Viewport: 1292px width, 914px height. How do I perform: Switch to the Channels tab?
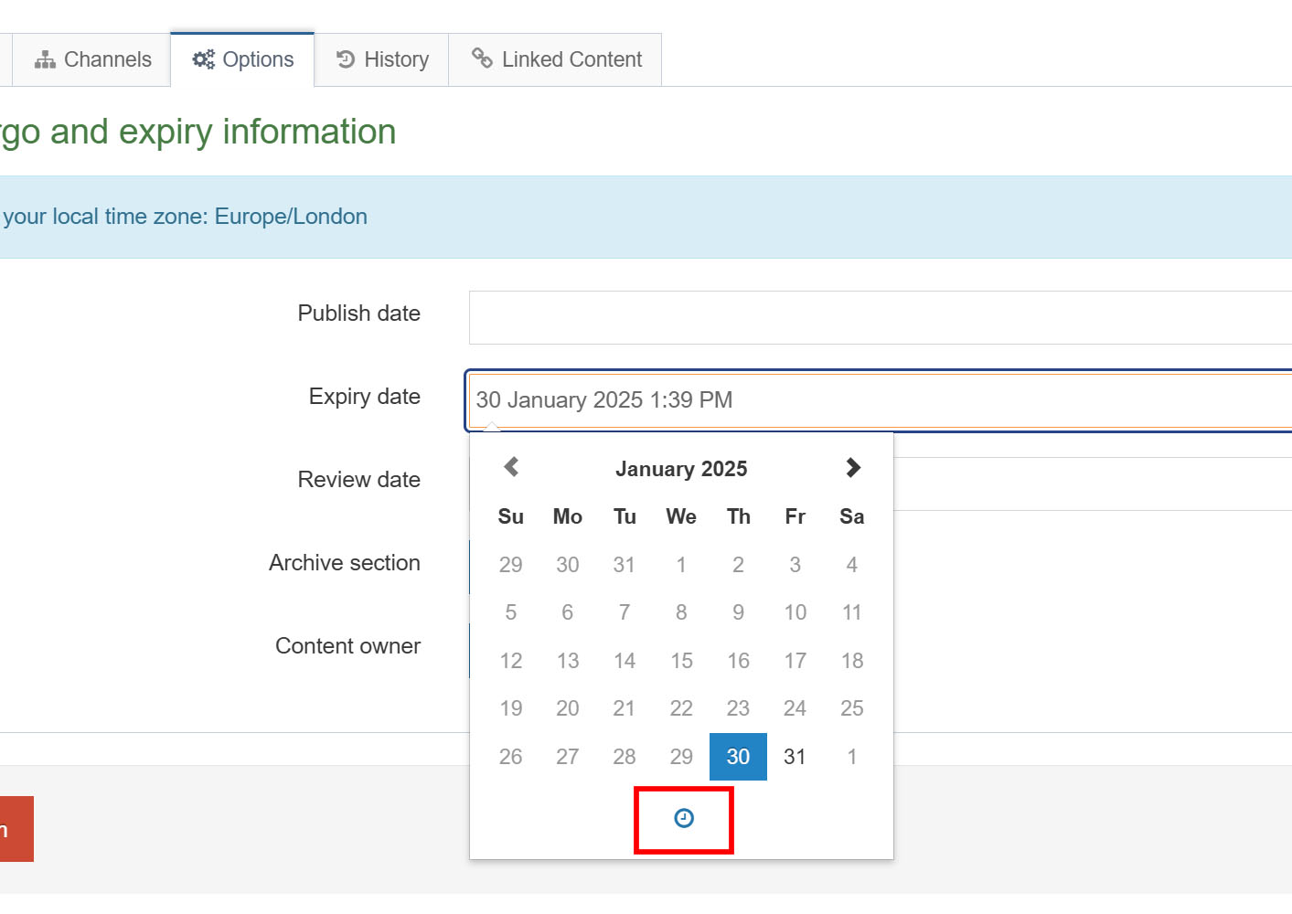[93, 60]
